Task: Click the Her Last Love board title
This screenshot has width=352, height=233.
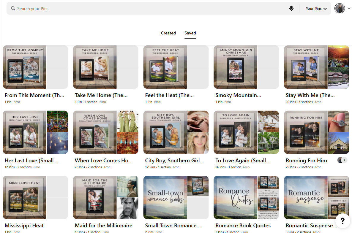Action: (31, 161)
